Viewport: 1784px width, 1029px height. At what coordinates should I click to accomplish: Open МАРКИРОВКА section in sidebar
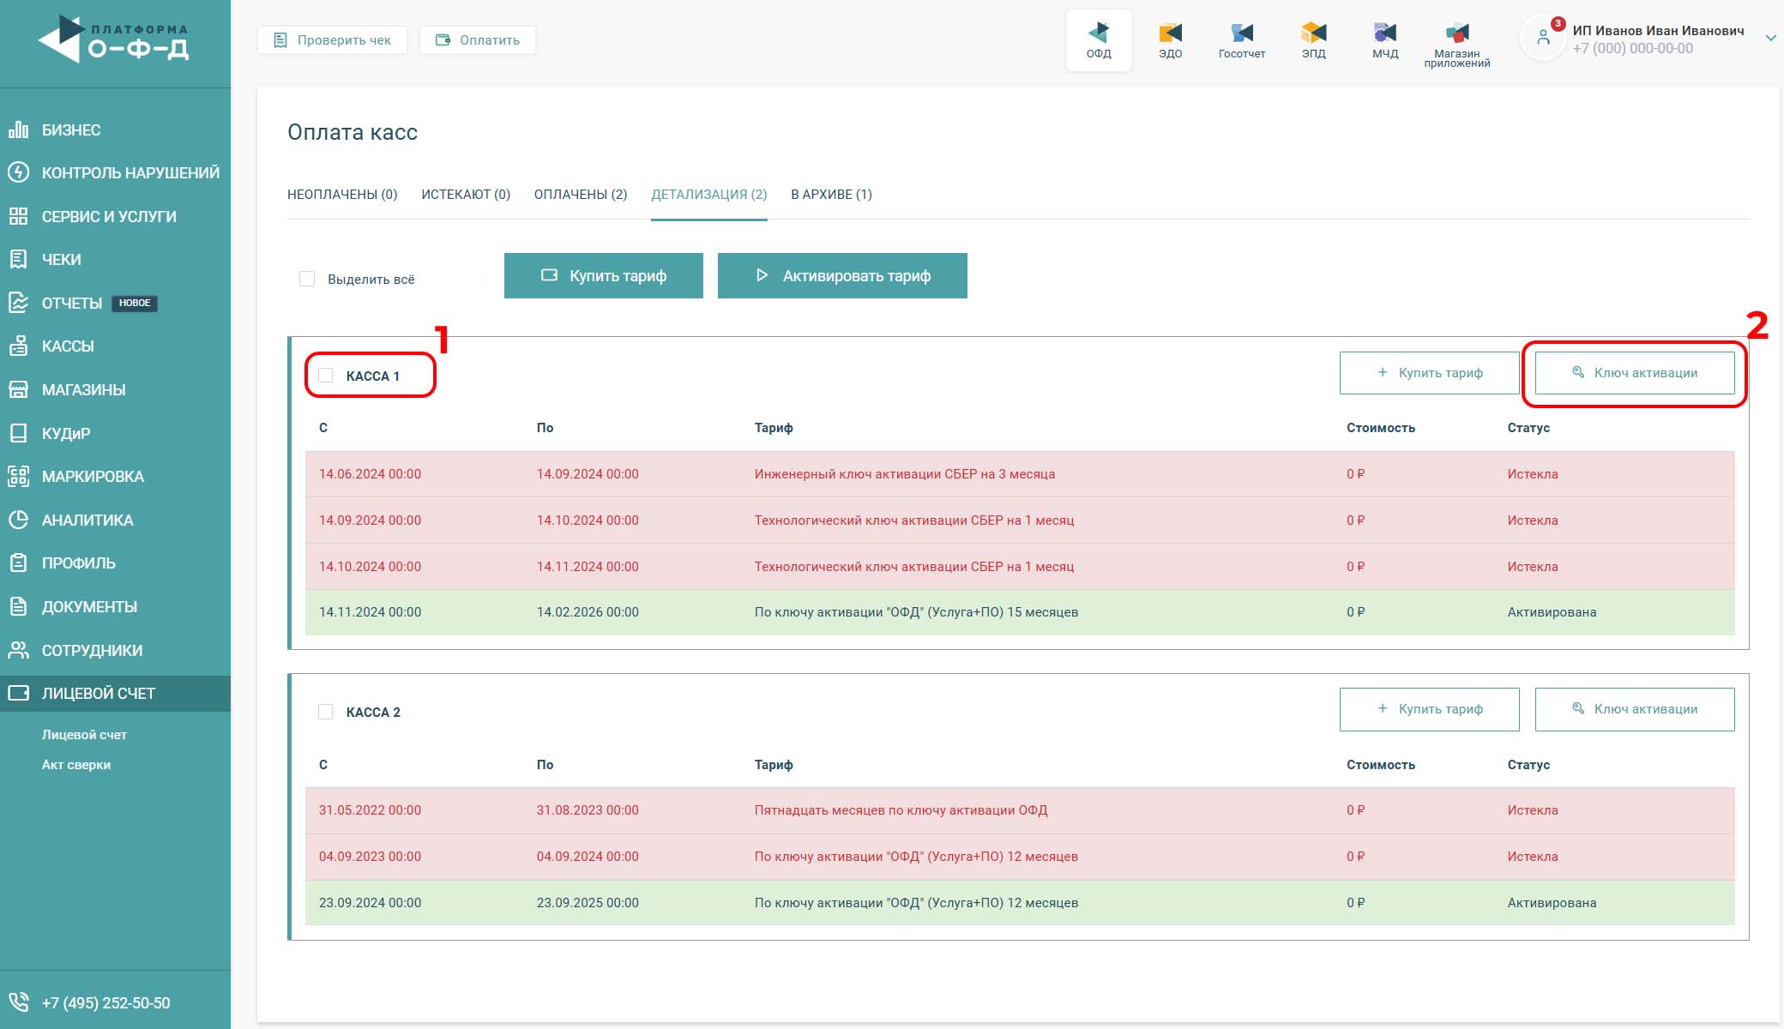pos(115,477)
